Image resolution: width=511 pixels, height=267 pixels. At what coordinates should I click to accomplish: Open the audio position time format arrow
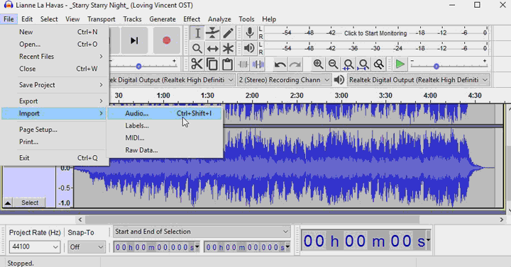click(428, 240)
